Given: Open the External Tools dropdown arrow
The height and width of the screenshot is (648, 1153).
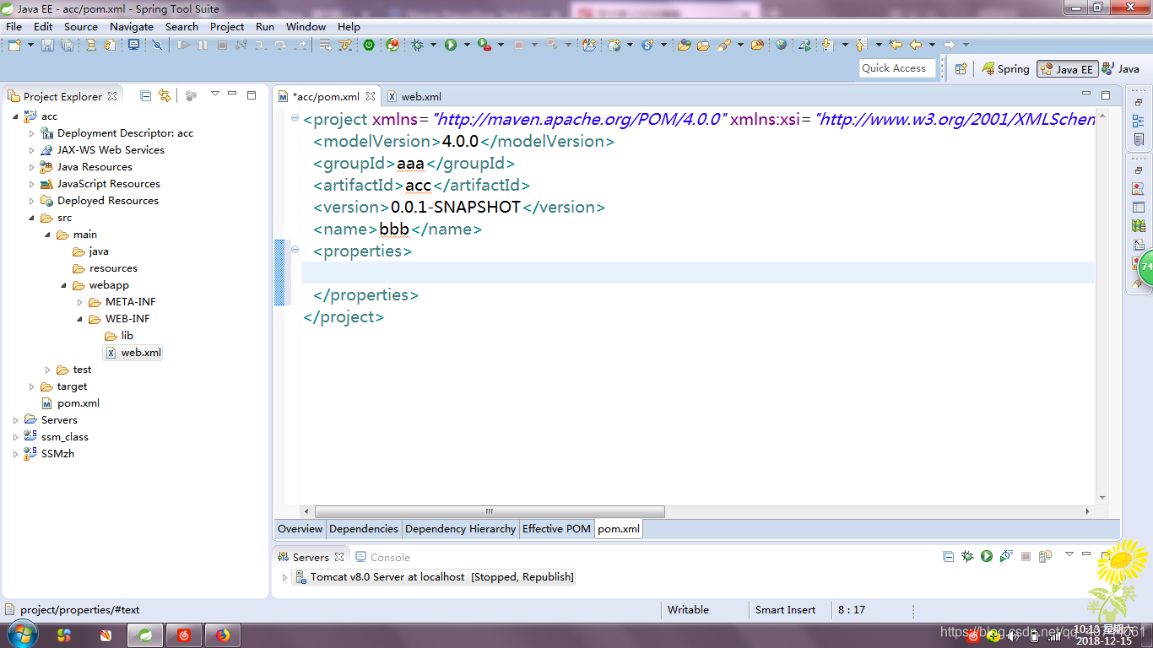Looking at the screenshot, I should pos(500,45).
